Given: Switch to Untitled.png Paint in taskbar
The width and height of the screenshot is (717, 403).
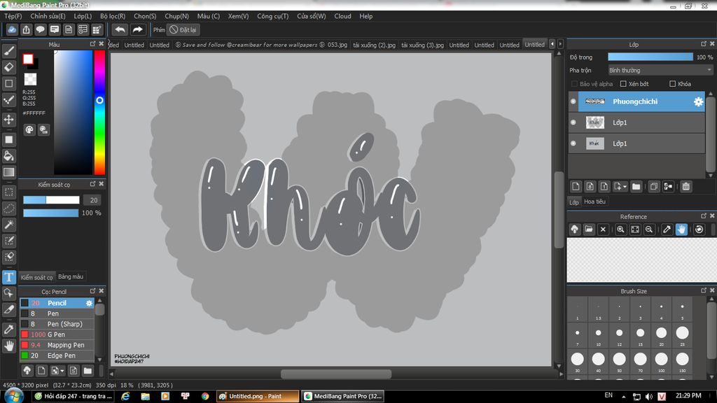Looking at the screenshot, I should coord(258,396).
